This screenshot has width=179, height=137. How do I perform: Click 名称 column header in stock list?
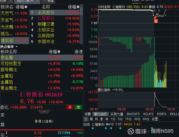46,7
